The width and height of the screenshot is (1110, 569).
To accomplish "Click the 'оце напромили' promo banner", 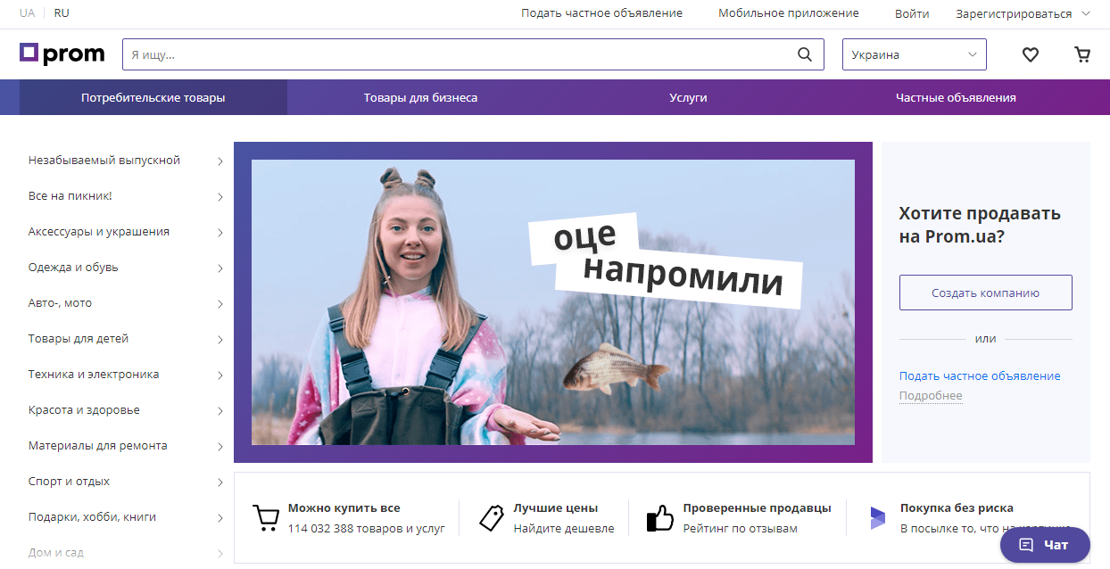I will [x=553, y=302].
